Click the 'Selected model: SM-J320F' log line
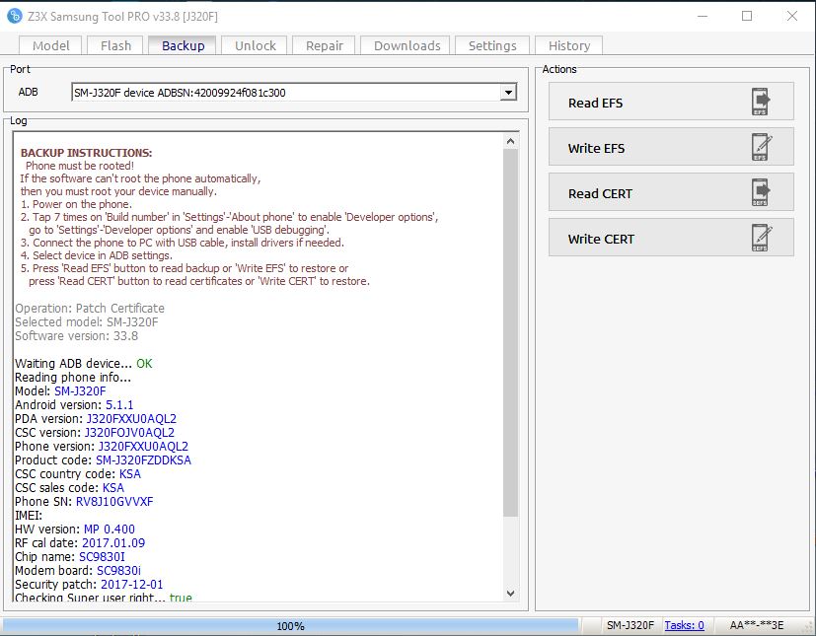Screen dimensions: 816x636 coord(87,321)
